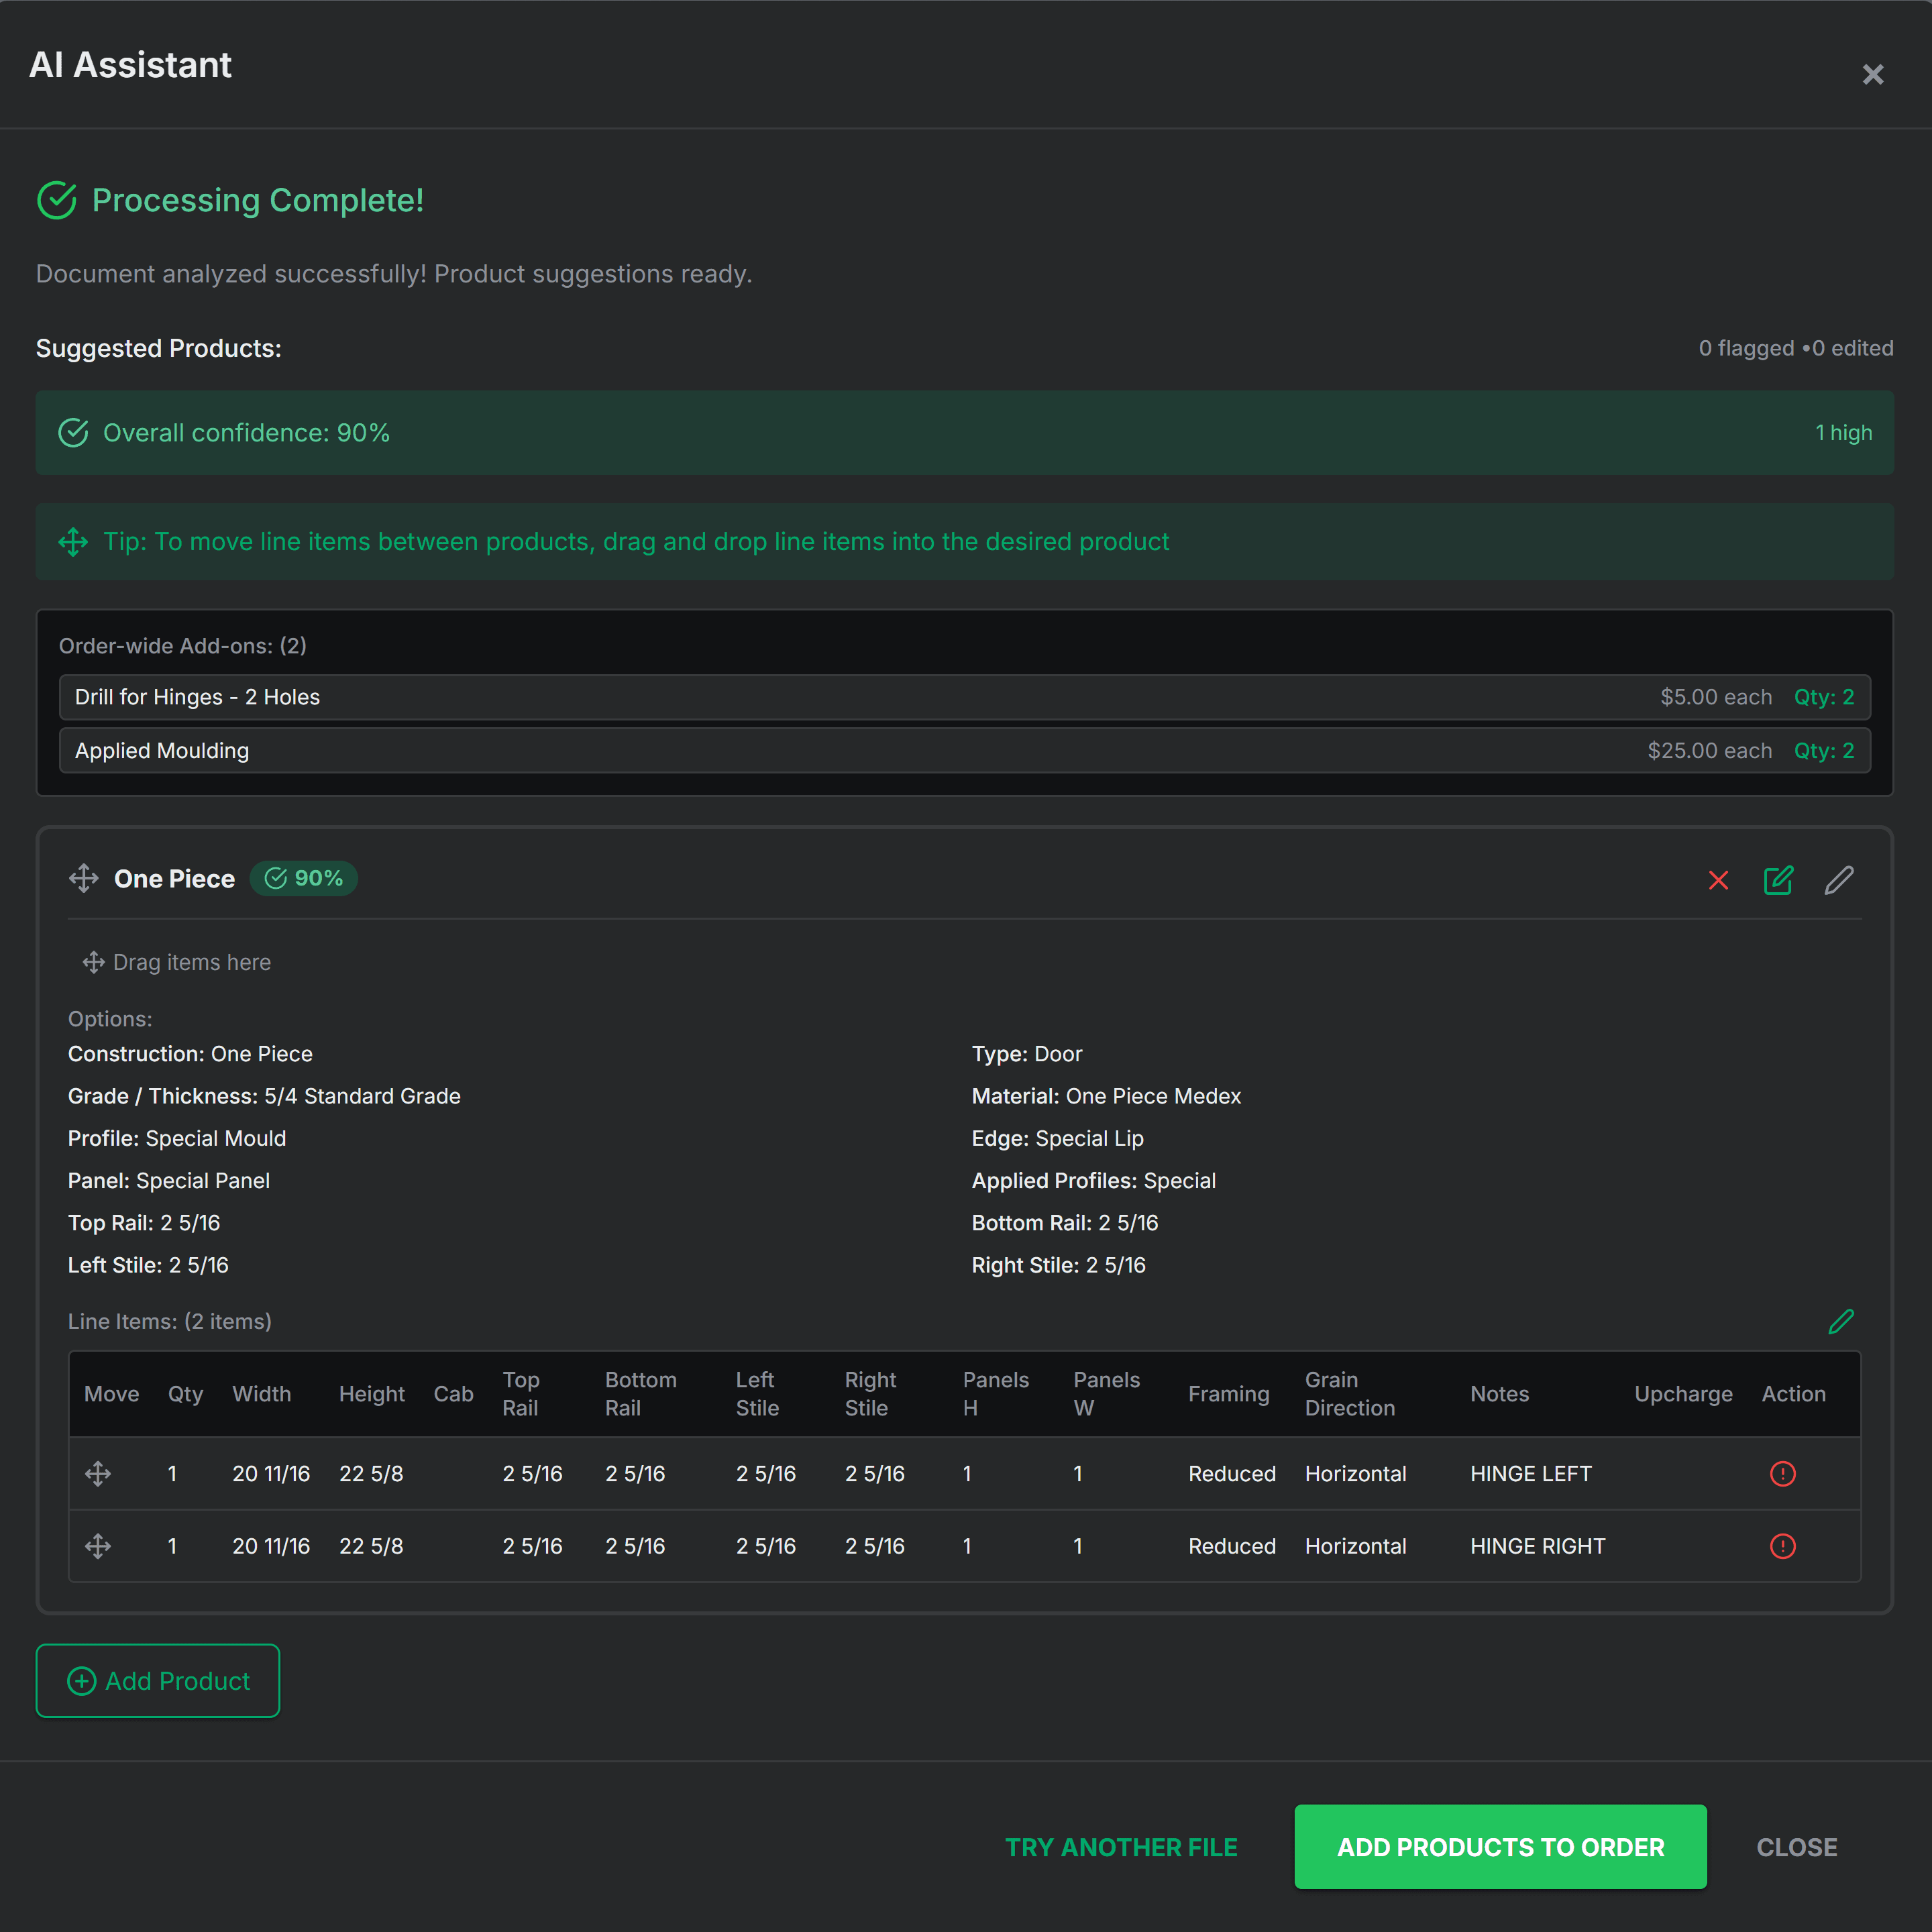Image resolution: width=1932 pixels, height=1932 pixels.
Task: Click width 20 11/16 in HINGE LEFT row
Action: click(271, 1473)
